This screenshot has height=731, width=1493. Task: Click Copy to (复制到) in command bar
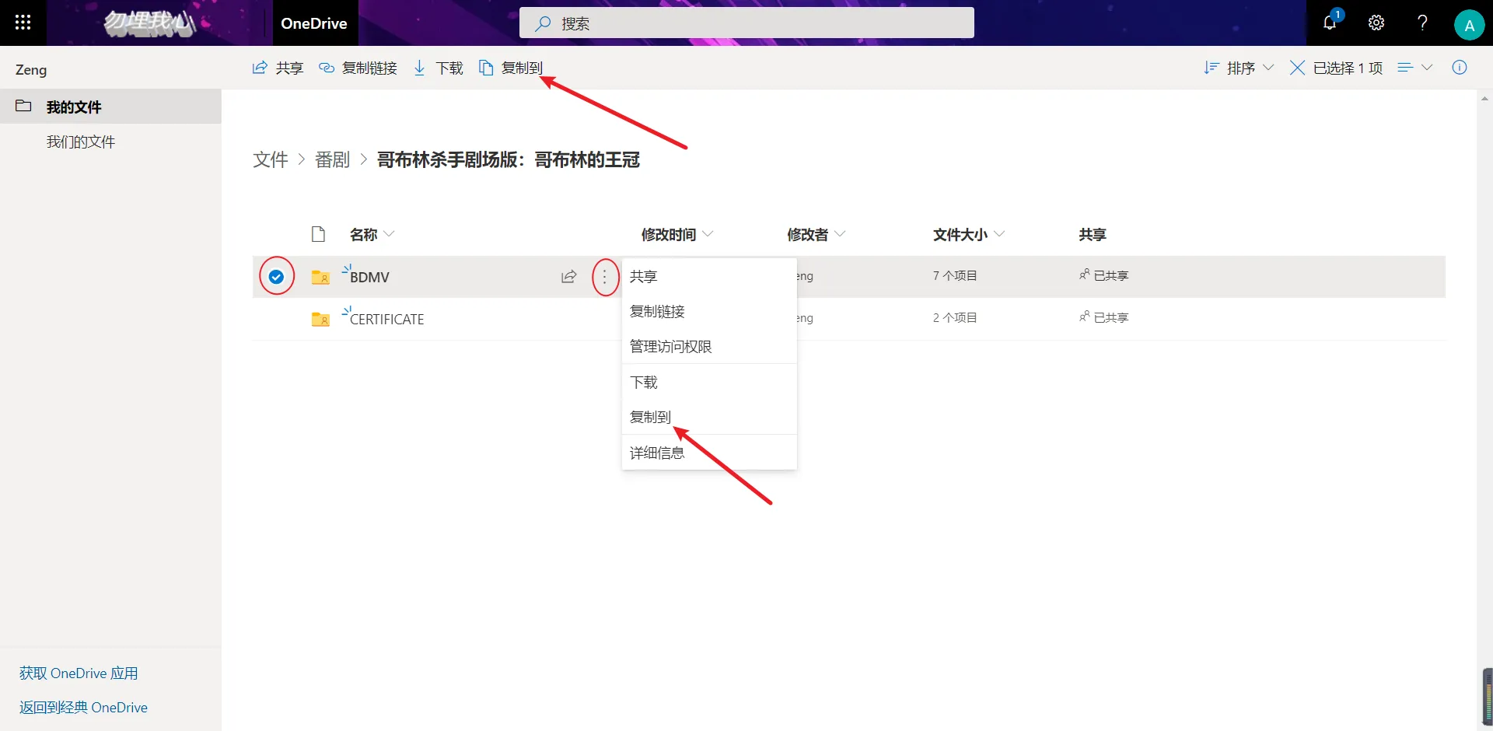(x=511, y=68)
